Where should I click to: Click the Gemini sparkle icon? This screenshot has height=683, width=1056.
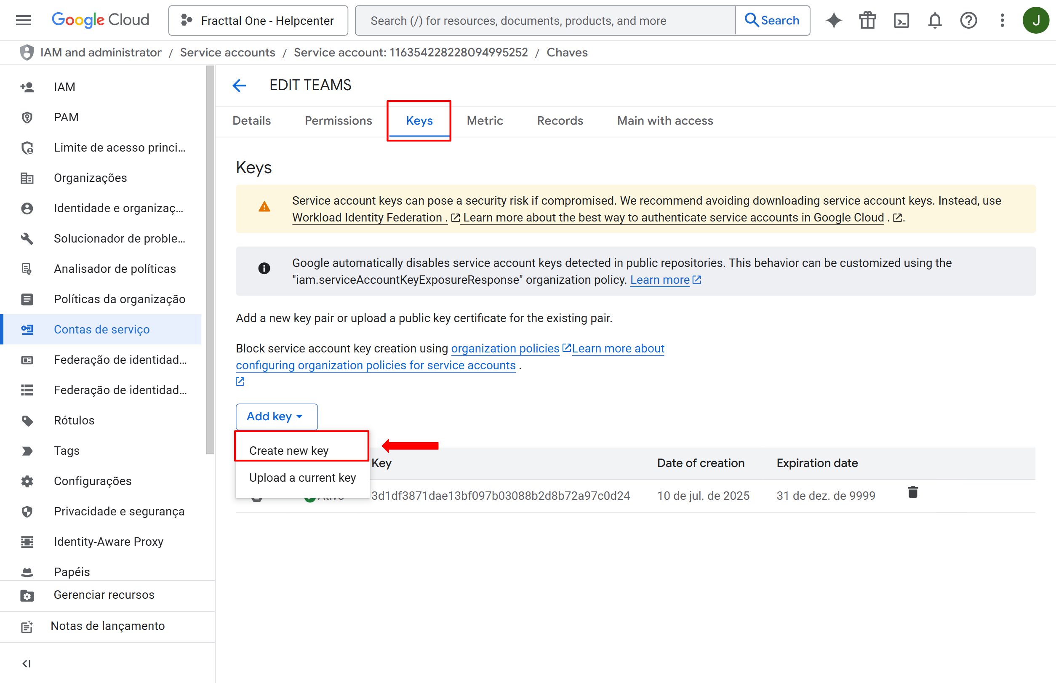pyautogui.click(x=834, y=20)
